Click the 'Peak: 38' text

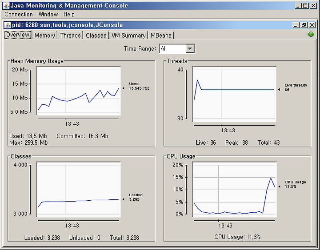tap(236, 143)
